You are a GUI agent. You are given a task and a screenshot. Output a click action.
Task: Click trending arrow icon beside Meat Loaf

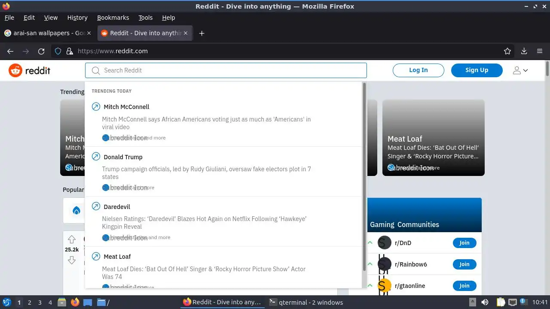click(96, 256)
